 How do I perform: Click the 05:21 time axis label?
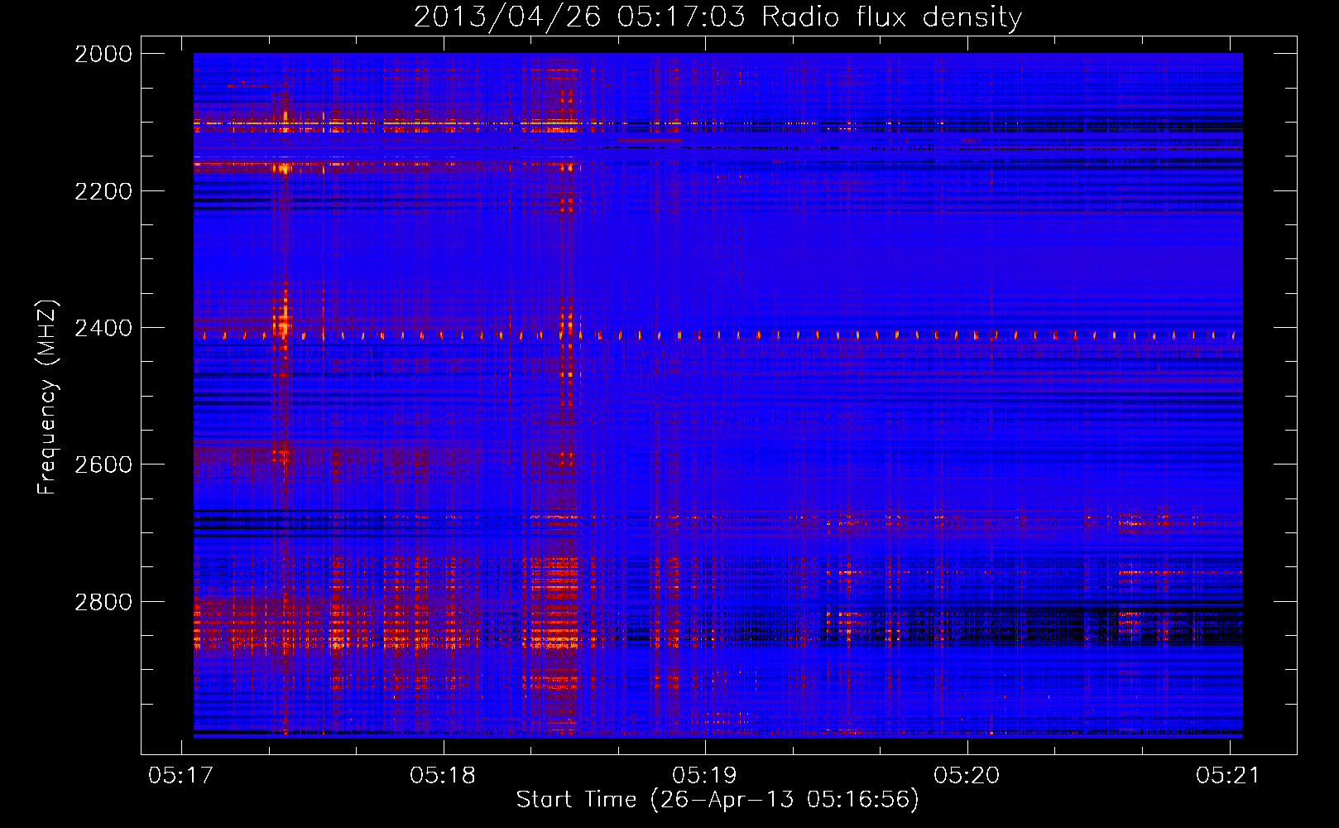click(1228, 776)
